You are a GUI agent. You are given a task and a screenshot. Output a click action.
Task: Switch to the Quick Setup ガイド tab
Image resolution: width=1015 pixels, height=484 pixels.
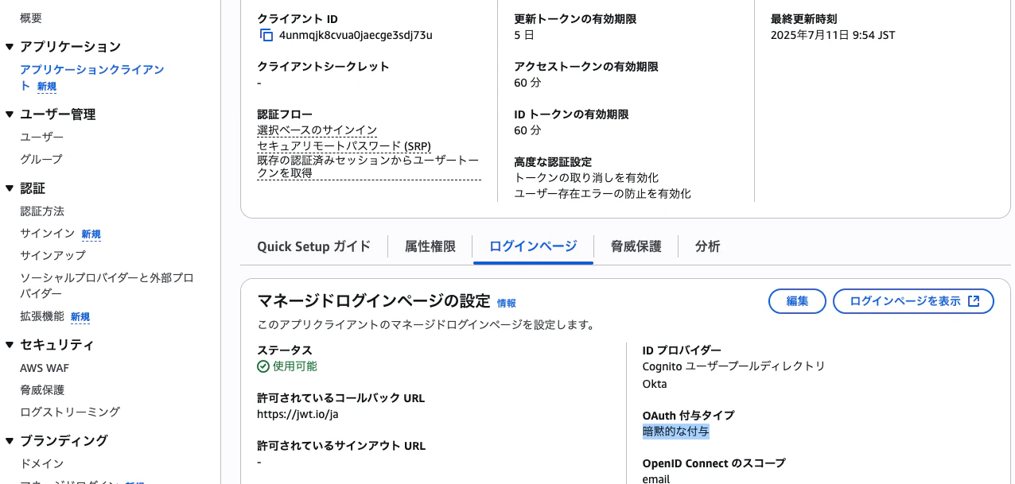click(313, 246)
